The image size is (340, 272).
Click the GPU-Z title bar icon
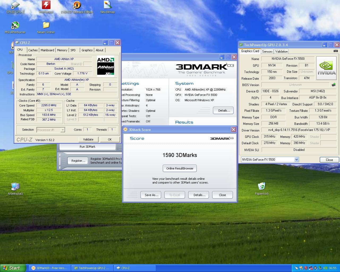click(241, 45)
